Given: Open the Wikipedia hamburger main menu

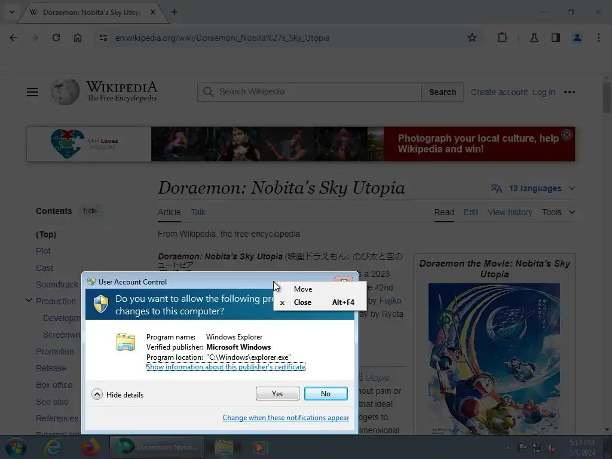Looking at the screenshot, I should point(32,92).
